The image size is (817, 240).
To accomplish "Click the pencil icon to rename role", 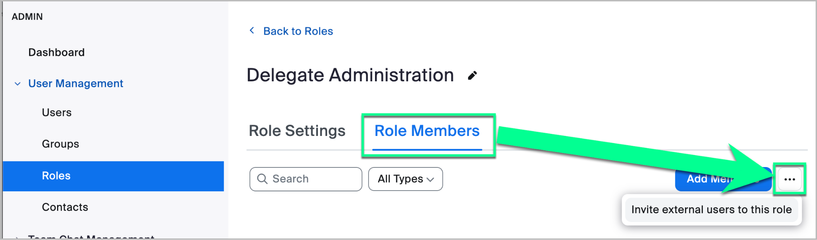I will pyautogui.click(x=472, y=76).
